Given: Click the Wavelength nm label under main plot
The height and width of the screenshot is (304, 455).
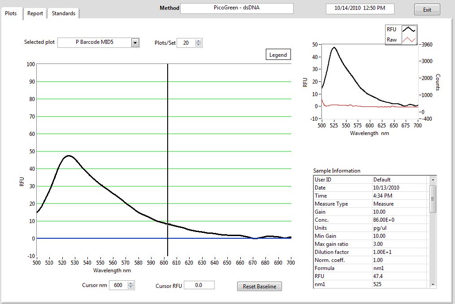Looking at the screenshot, I should [x=112, y=270].
